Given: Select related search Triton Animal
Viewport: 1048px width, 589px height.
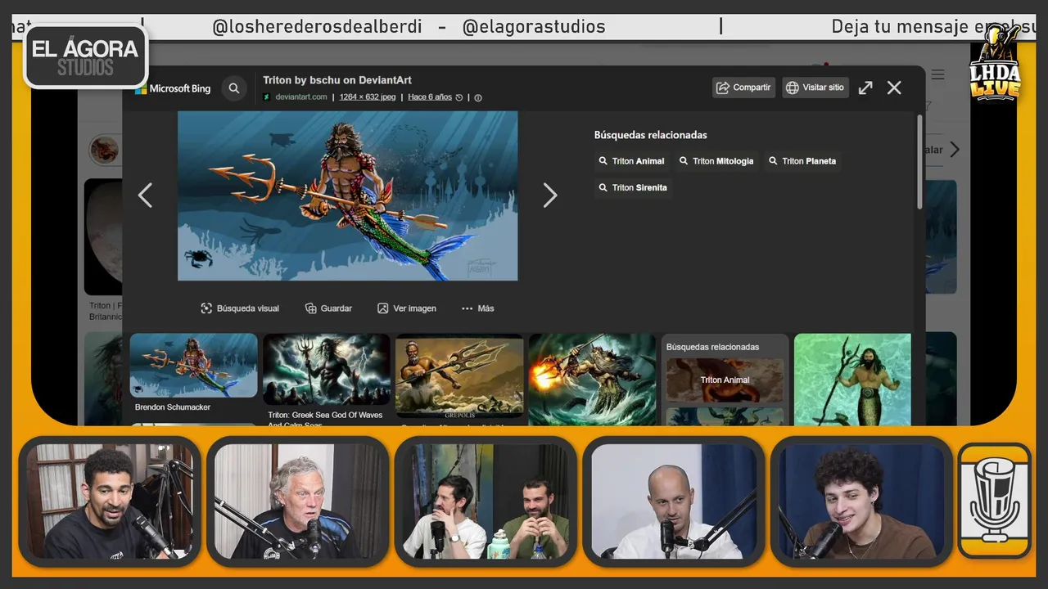Looking at the screenshot, I should pos(631,161).
